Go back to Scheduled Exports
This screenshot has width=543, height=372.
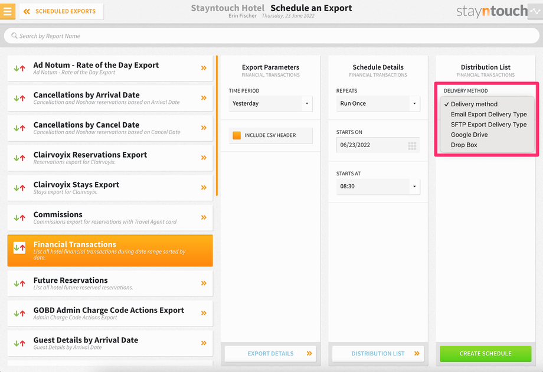61,11
